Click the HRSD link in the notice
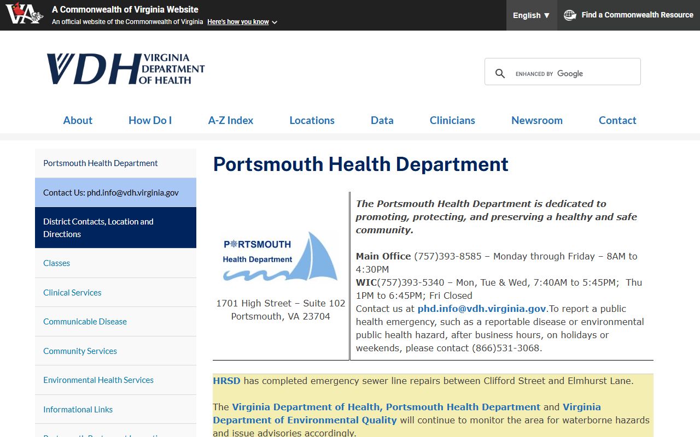The width and height of the screenshot is (700, 437). [x=226, y=381]
